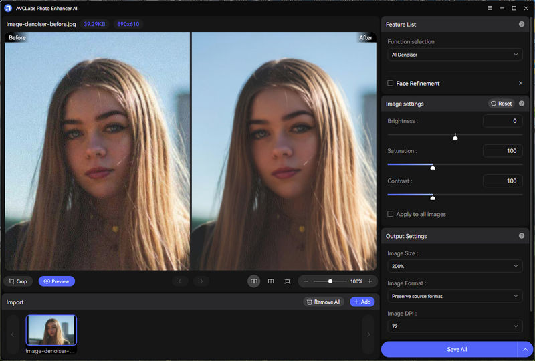Click the fit-to-screen view icon
Screen dimensions: 535x361
pos(287,281)
